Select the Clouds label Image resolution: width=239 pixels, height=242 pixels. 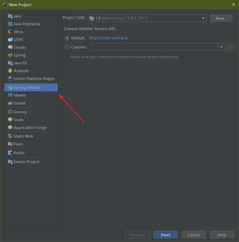point(20,47)
